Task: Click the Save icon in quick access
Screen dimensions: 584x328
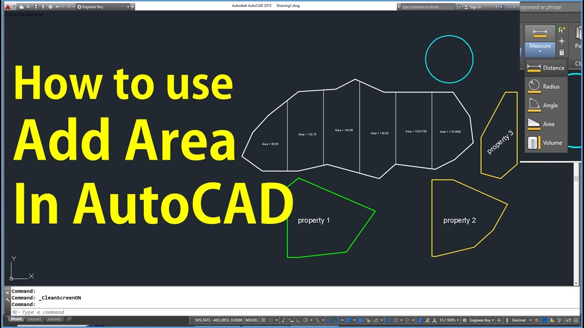Action: [x=36, y=7]
